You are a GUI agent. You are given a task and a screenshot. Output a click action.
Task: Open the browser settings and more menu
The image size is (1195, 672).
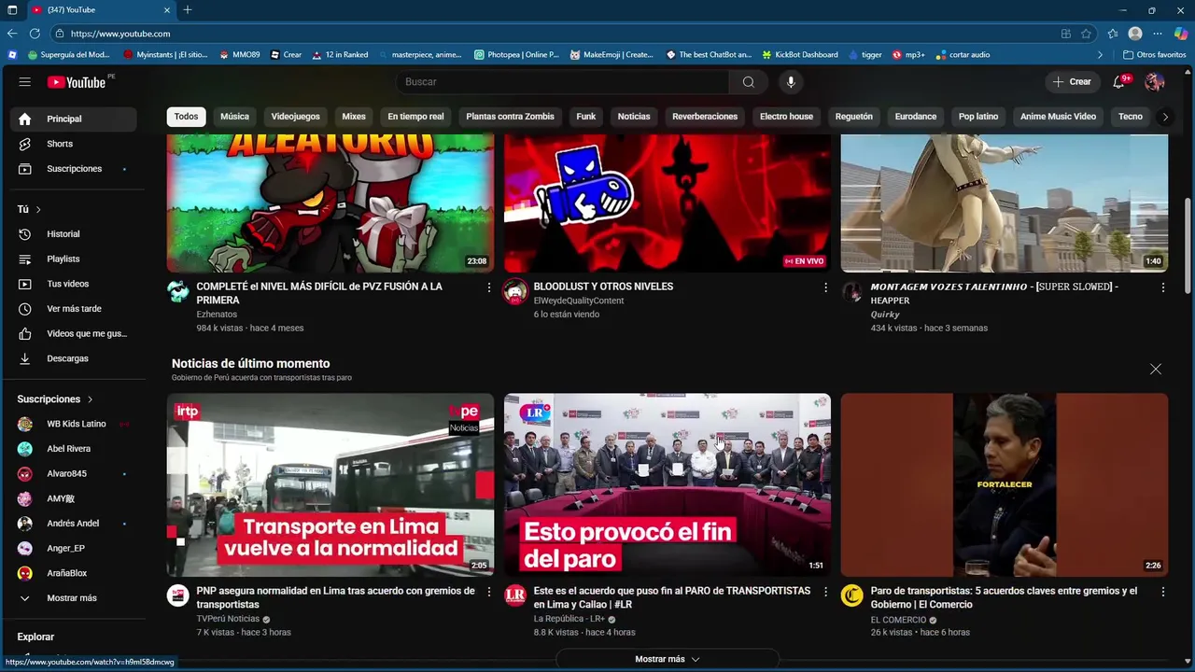(x=1158, y=34)
